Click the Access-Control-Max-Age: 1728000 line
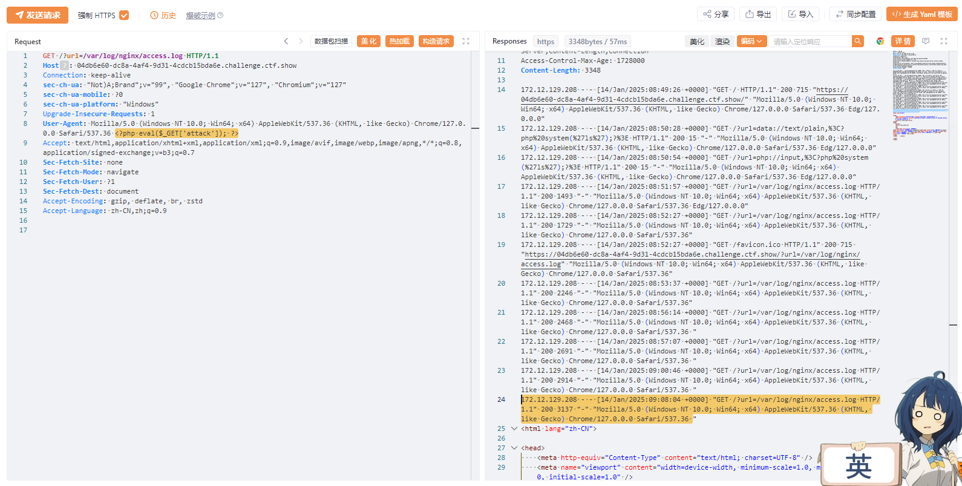 click(583, 61)
